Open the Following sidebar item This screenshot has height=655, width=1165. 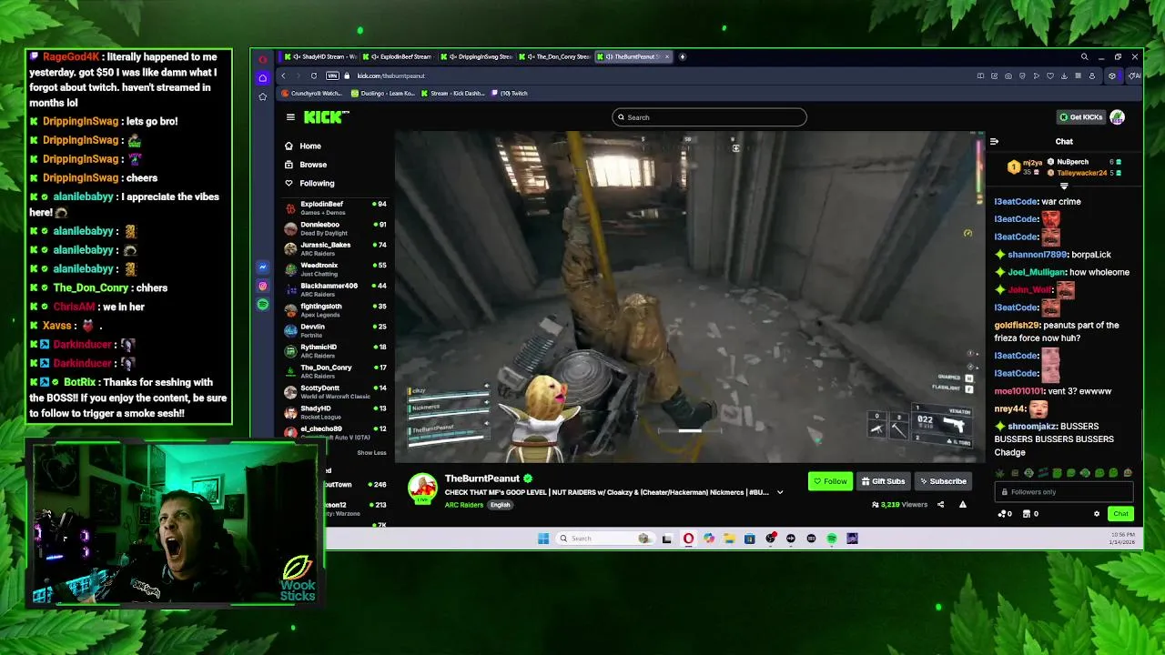pos(309,183)
